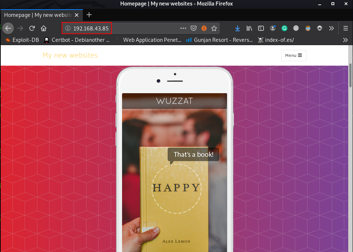
Task: Open the Exploit-DB bookmark
Action: click(x=22, y=40)
